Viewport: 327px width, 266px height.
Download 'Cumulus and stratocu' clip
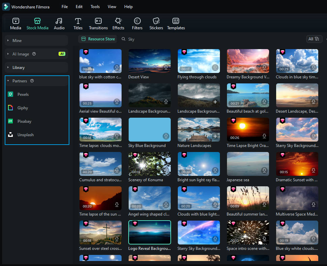pyautogui.click(x=117, y=170)
